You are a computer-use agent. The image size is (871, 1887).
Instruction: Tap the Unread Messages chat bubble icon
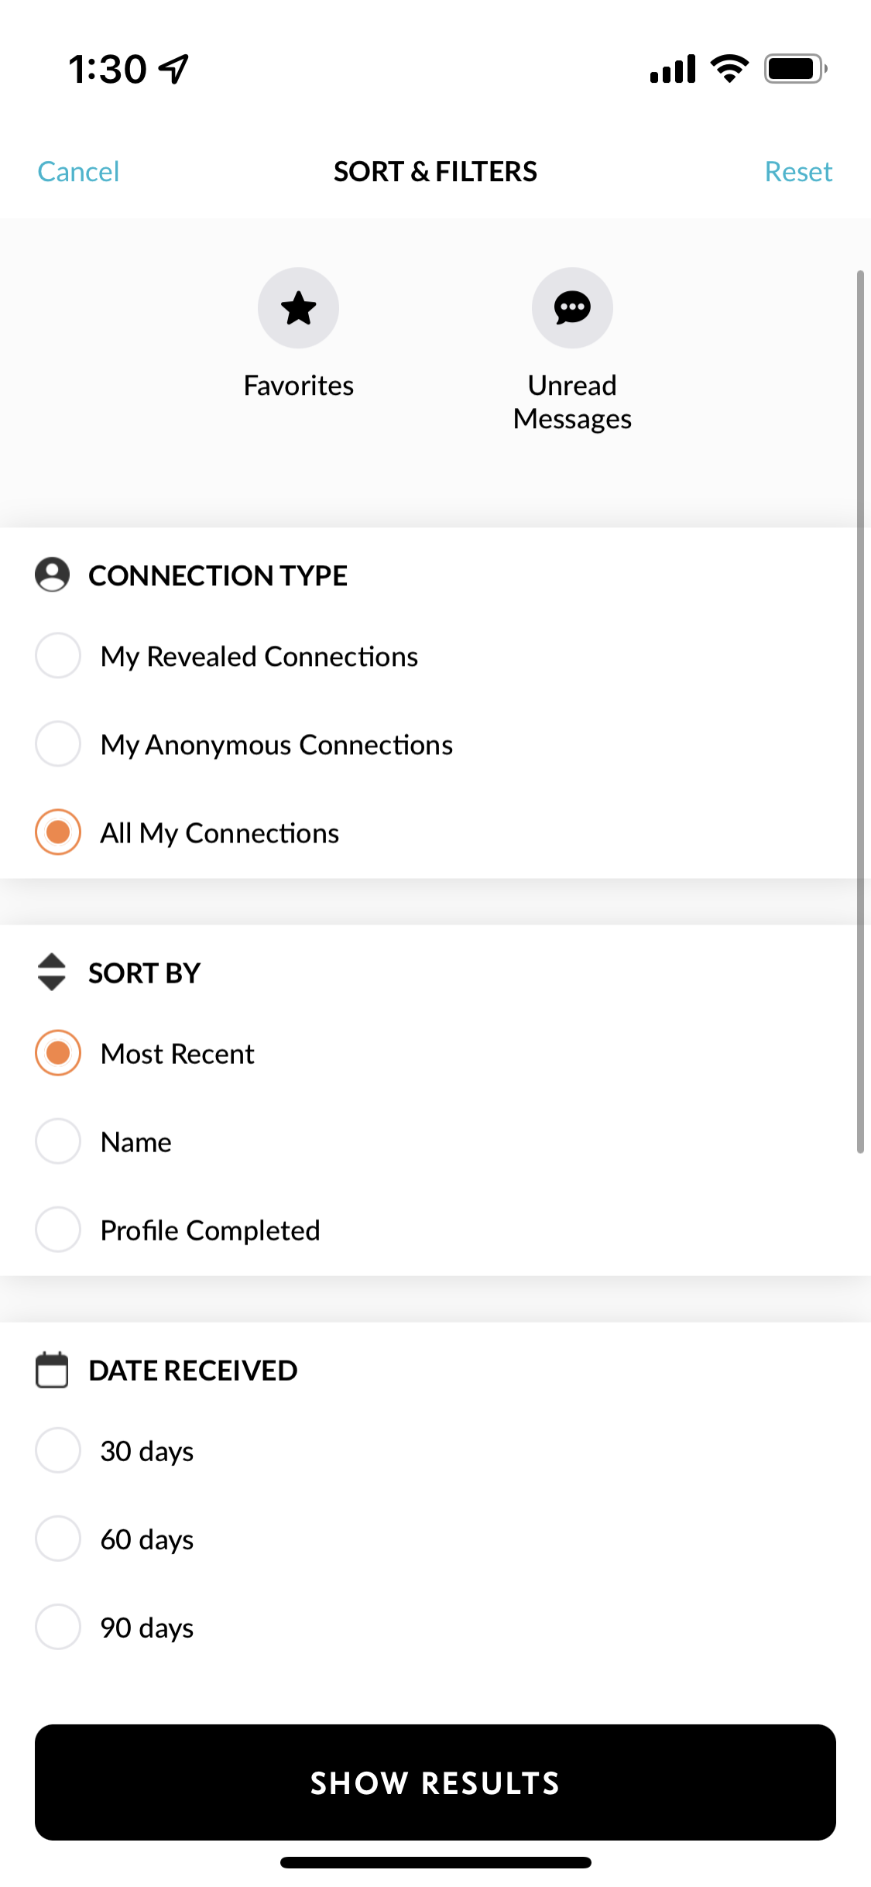(572, 308)
